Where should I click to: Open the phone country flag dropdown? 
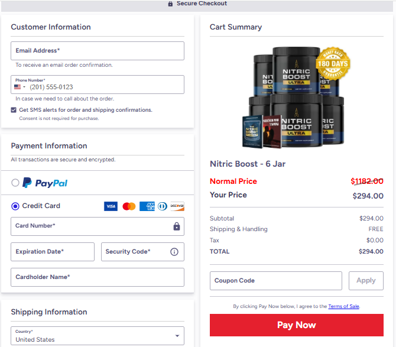pos(20,87)
